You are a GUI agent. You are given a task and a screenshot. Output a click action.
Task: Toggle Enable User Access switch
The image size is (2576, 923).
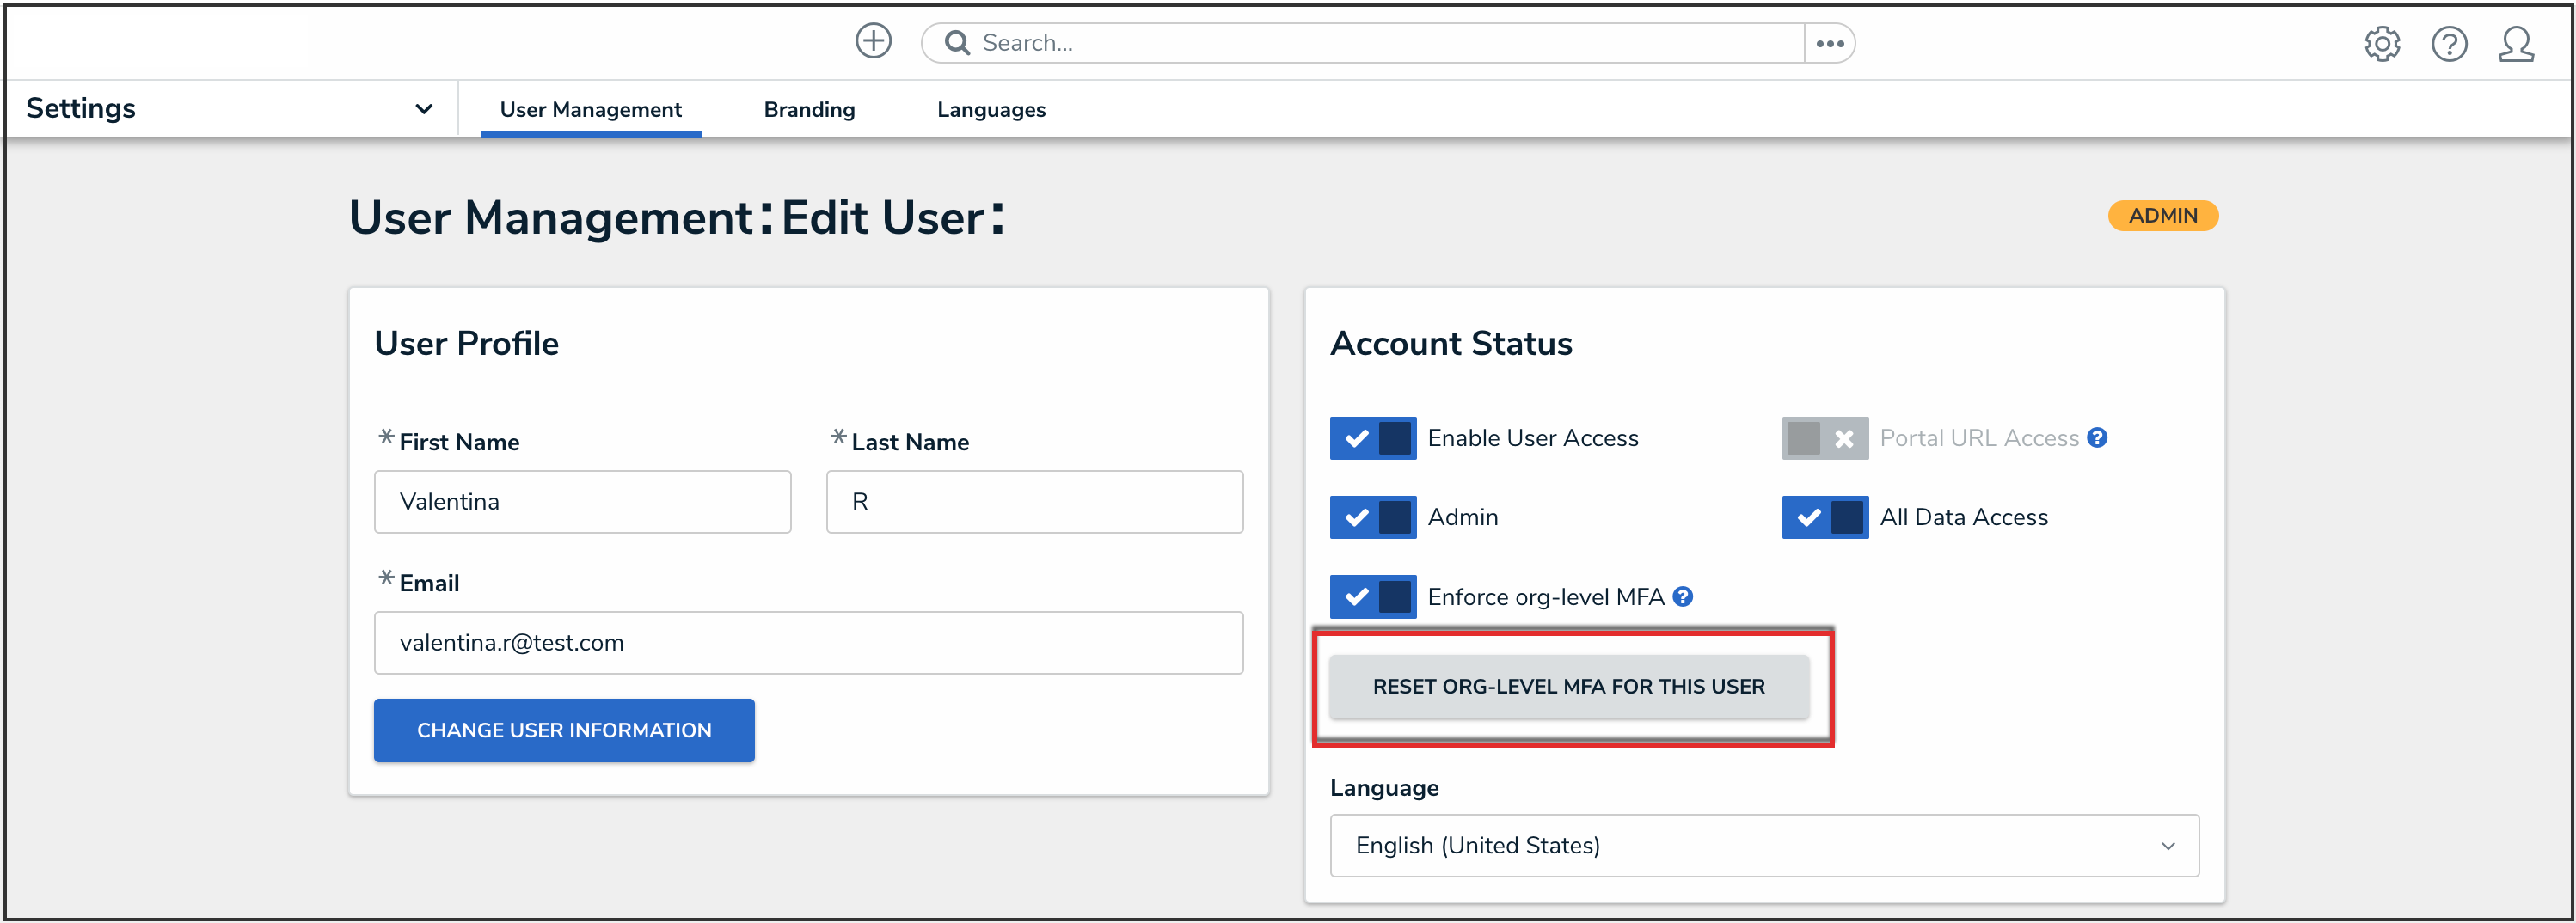pos(1372,438)
